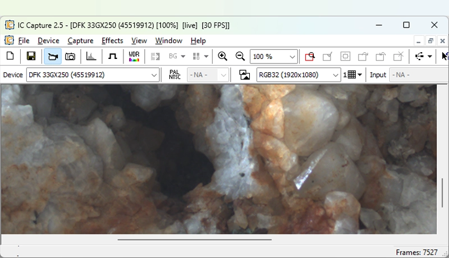
Task: Open the histogram tool
Action: tap(91, 56)
